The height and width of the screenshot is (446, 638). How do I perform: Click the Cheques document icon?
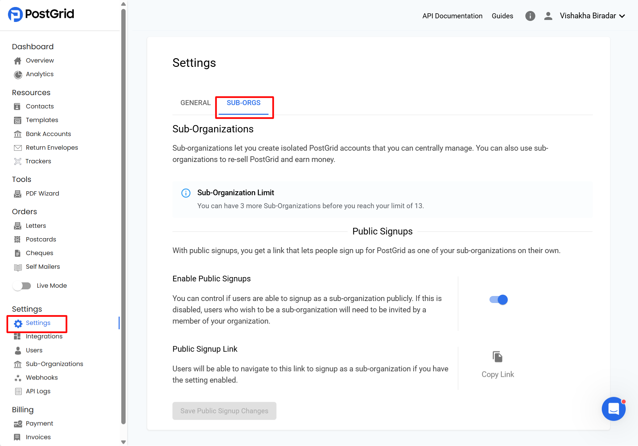click(17, 253)
